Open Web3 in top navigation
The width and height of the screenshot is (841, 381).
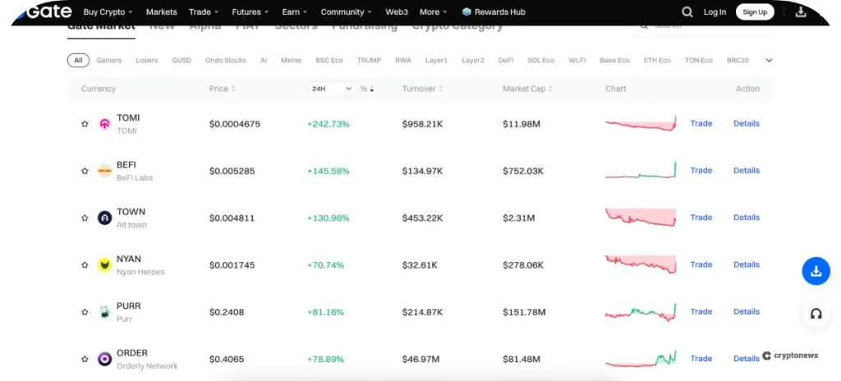(x=397, y=11)
